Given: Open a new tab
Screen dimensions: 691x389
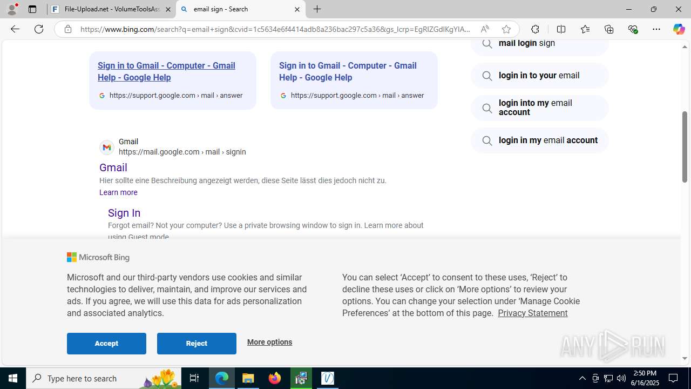Looking at the screenshot, I should point(317,9).
